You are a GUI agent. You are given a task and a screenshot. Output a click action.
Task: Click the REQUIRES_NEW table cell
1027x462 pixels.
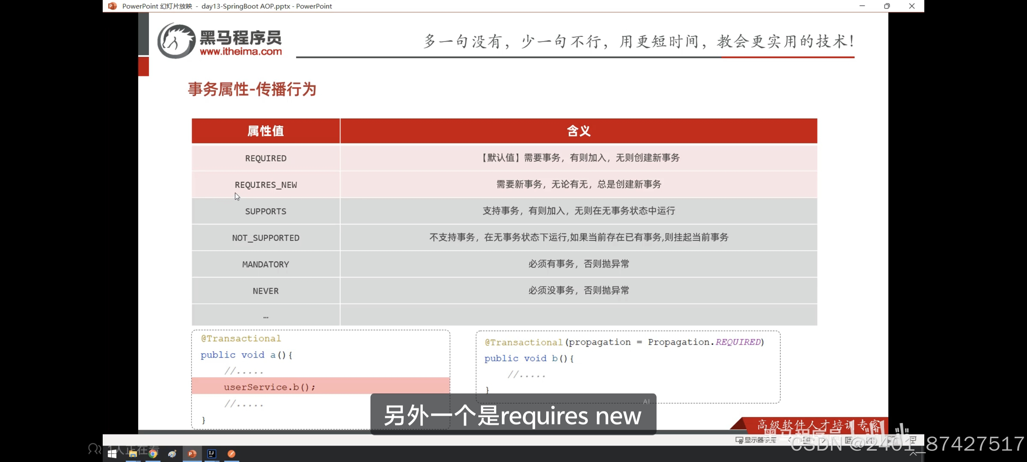pyautogui.click(x=266, y=185)
